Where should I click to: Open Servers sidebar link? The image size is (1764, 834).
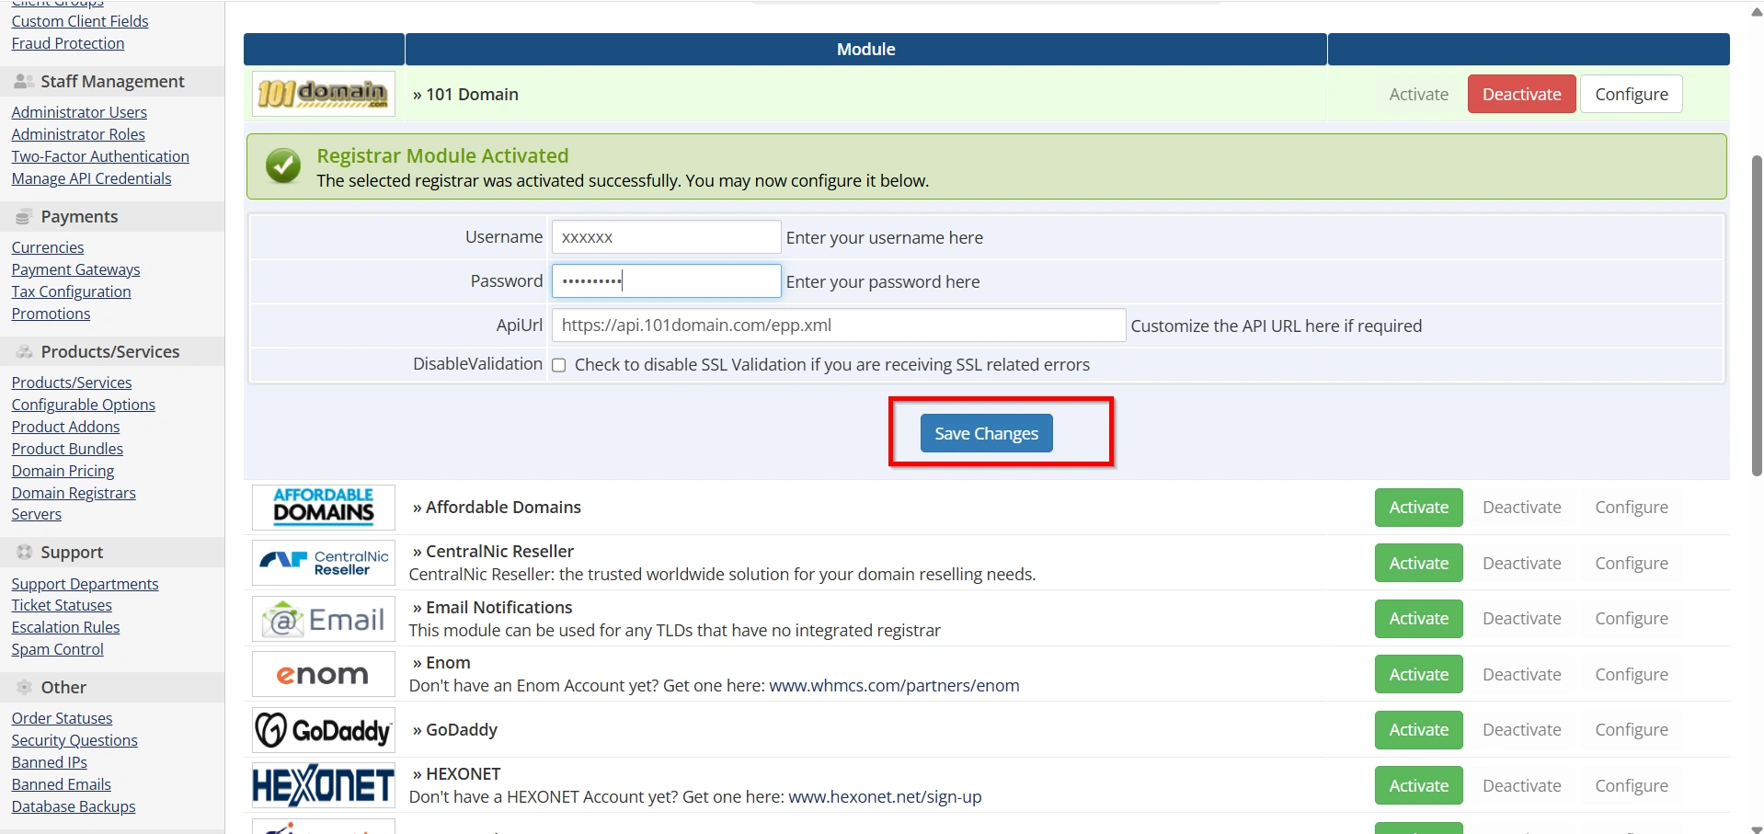tap(36, 514)
